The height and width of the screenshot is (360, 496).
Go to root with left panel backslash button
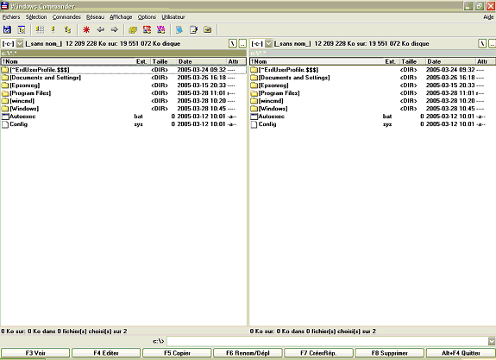tap(233, 43)
